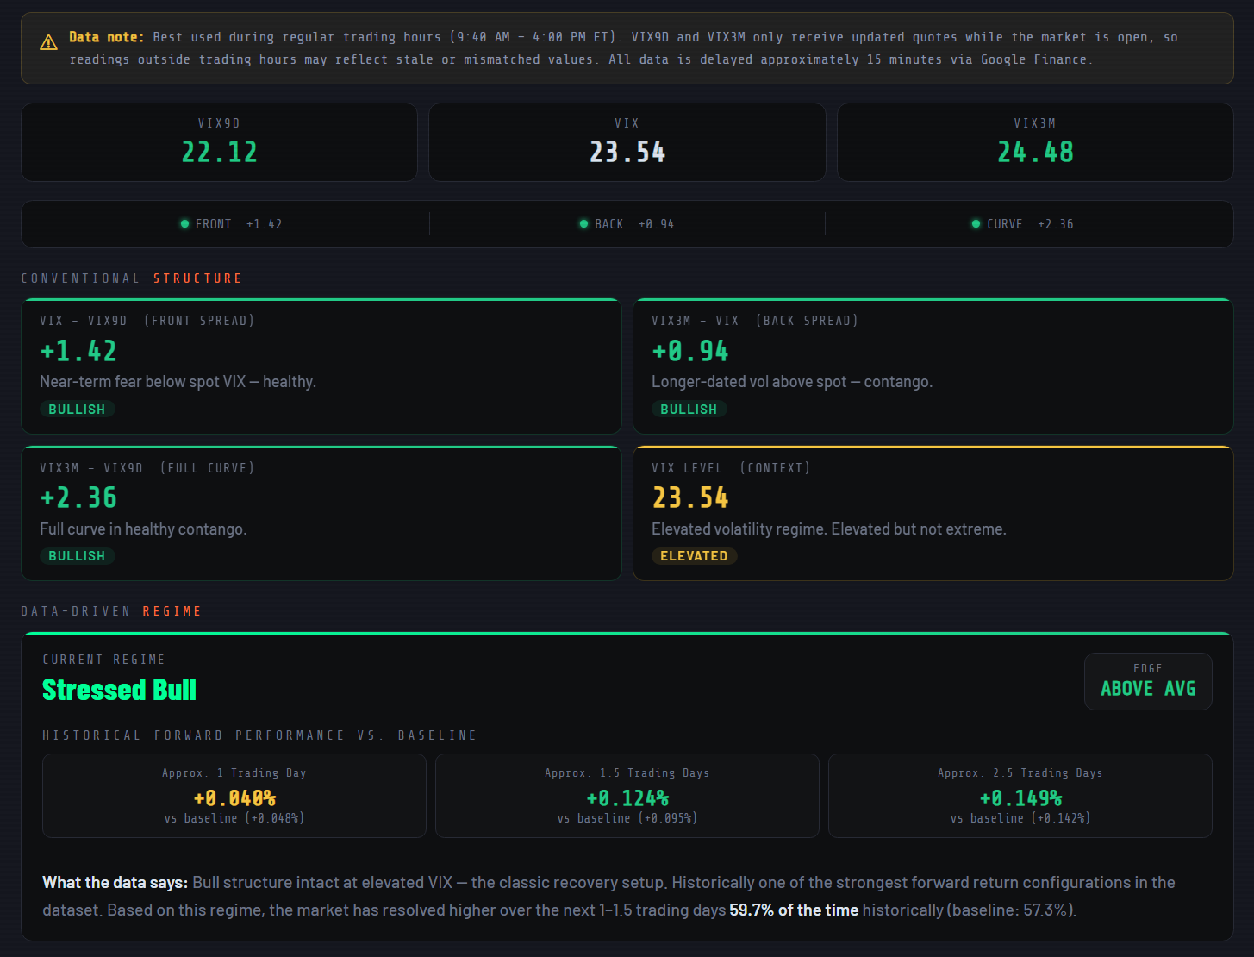Click the full curve value +2.36
This screenshot has width=1254, height=957.
coord(78,497)
